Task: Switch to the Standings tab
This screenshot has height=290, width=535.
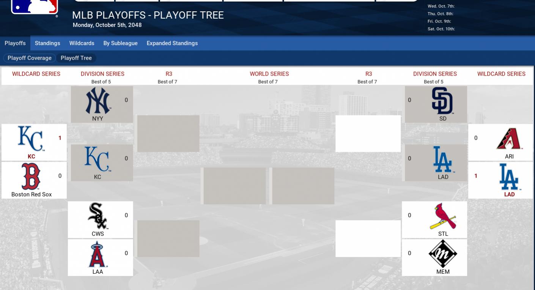Action: click(x=47, y=43)
